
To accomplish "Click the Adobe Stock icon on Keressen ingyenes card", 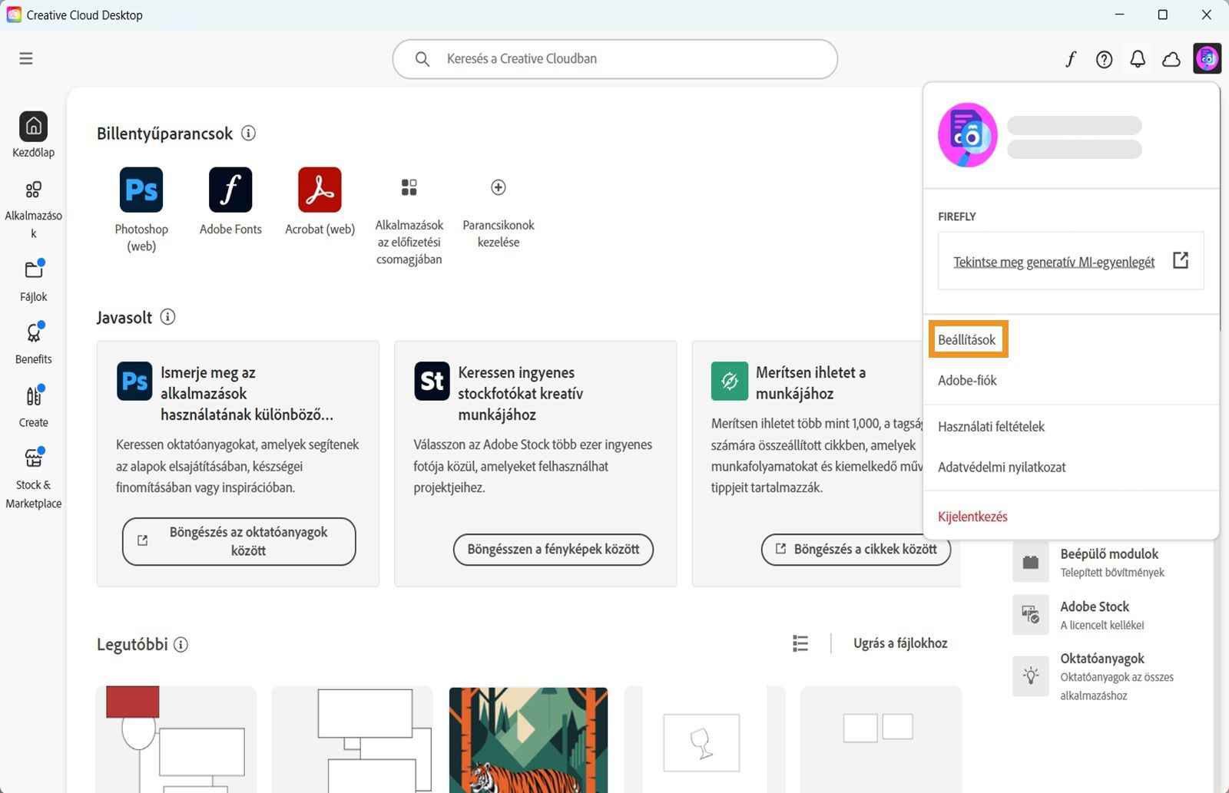I will click(x=432, y=382).
